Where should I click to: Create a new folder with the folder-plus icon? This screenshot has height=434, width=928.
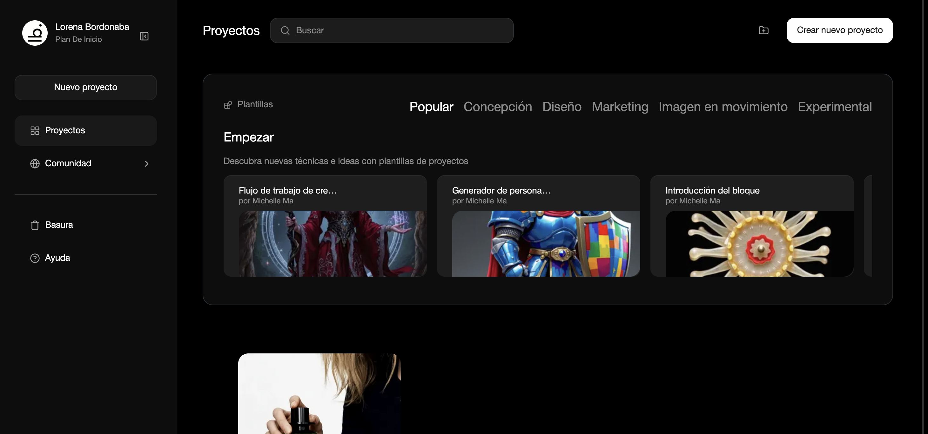(x=764, y=30)
